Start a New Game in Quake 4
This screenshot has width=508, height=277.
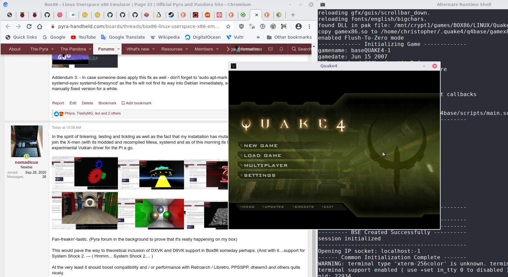click(x=261, y=146)
